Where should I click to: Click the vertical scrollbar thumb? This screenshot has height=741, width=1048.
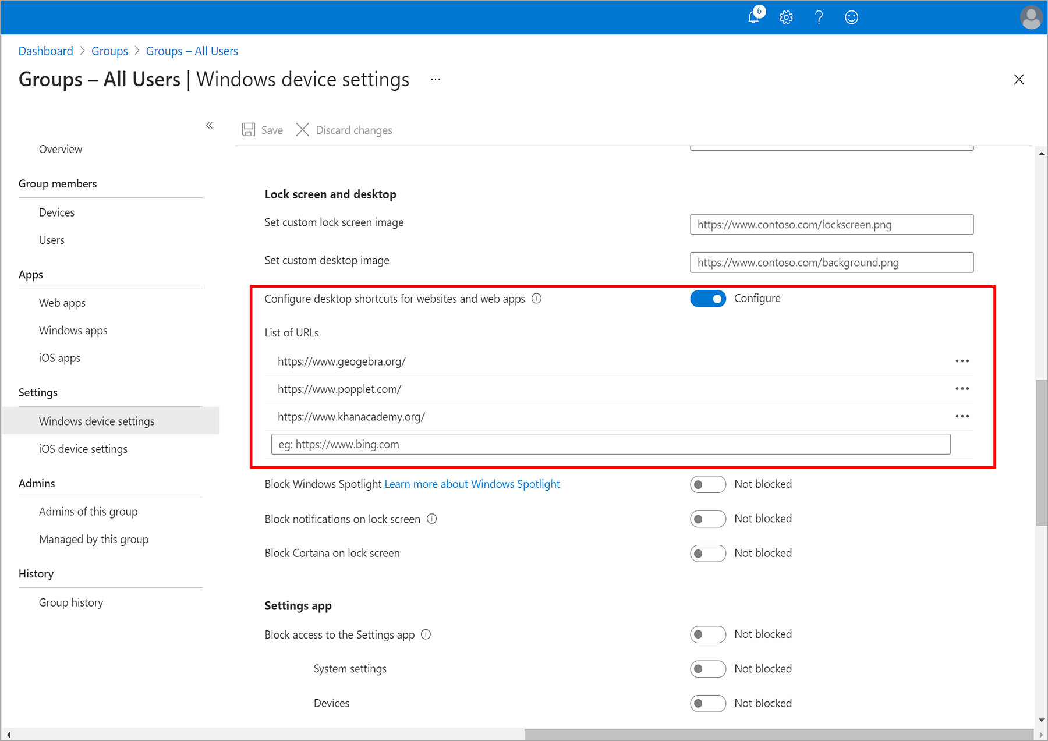pos(1042,453)
